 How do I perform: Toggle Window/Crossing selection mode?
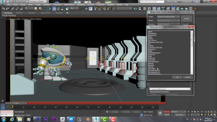pos(49,9)
